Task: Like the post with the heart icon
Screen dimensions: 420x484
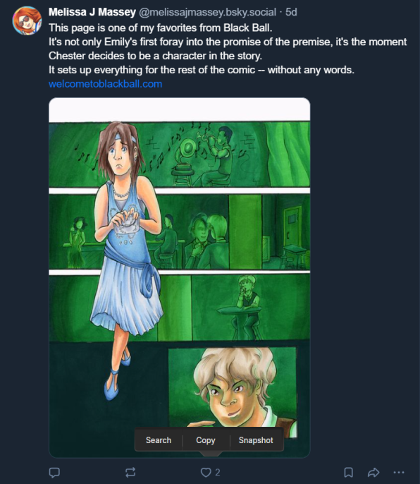Action: (x=206, y=472)
